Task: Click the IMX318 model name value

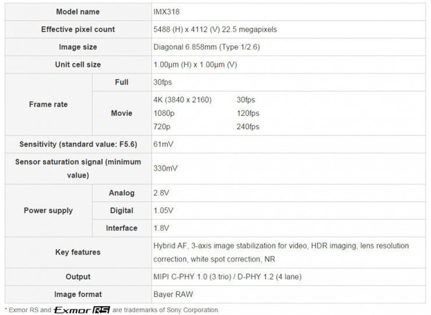Action: [x=167, y=12]
